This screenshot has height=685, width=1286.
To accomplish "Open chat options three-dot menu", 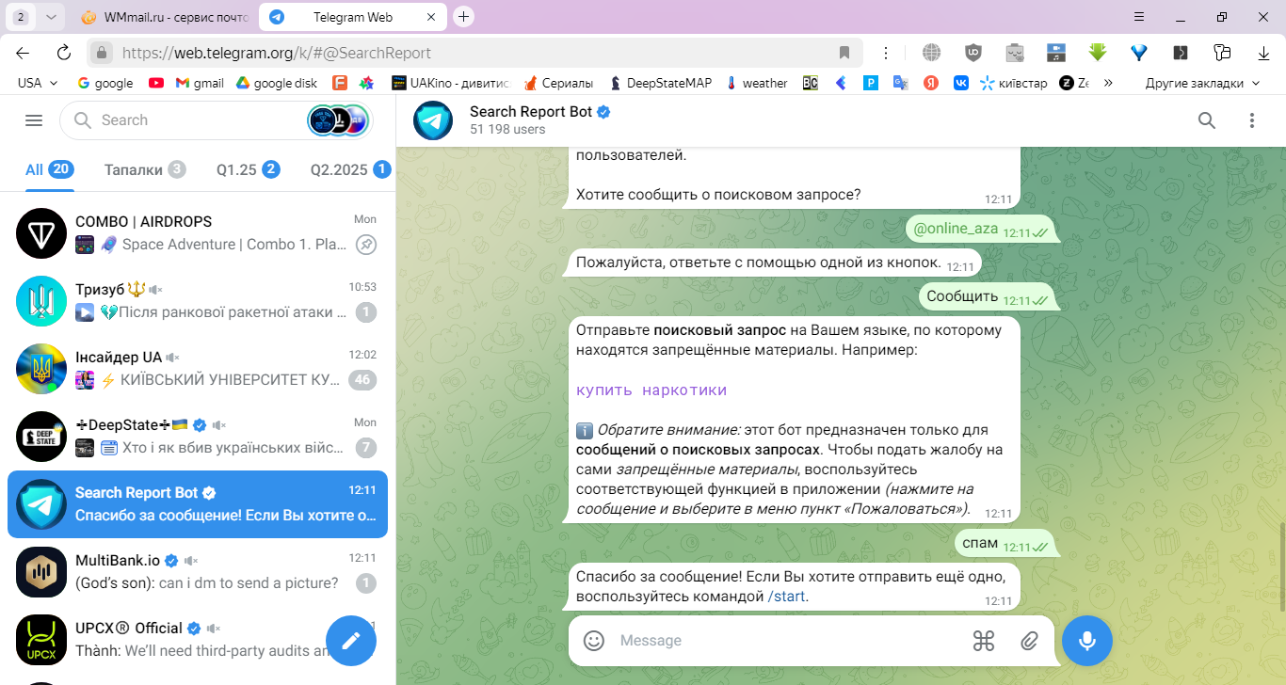I will (x=1251, y=120).
